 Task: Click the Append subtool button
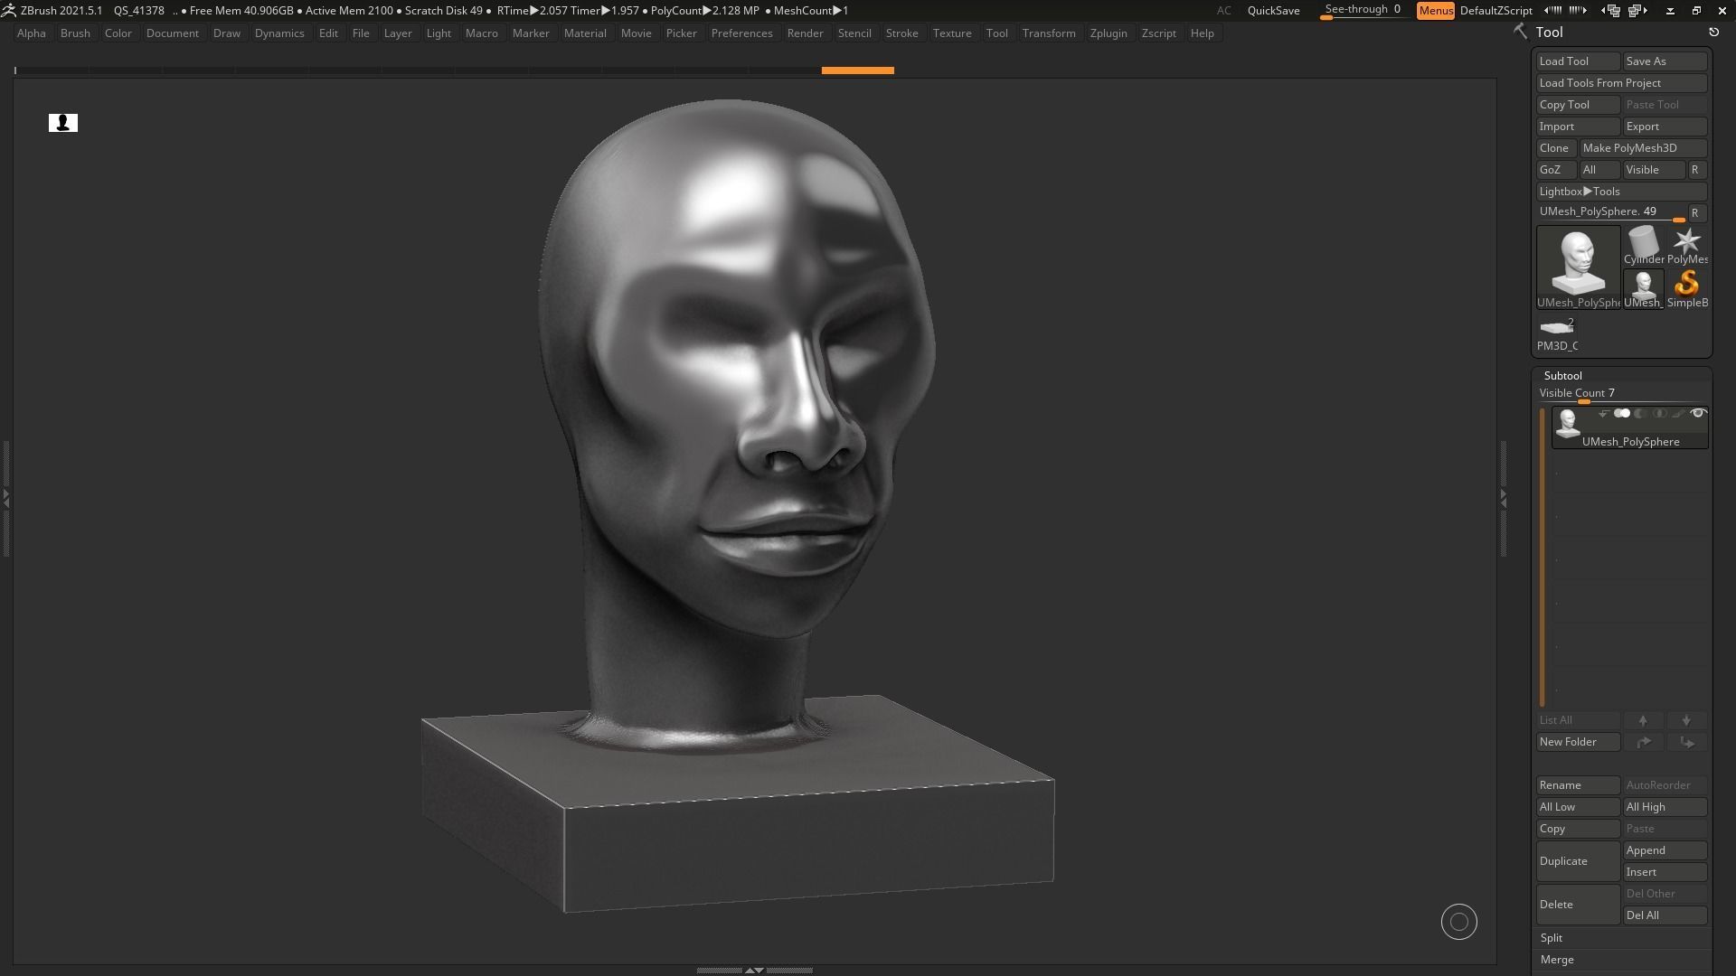tap(1665, 850)
